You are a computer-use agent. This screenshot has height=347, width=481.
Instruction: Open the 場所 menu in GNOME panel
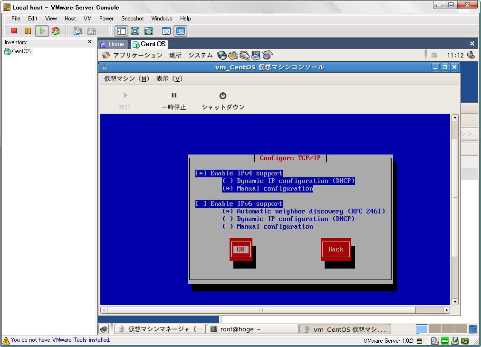[175, 55]
